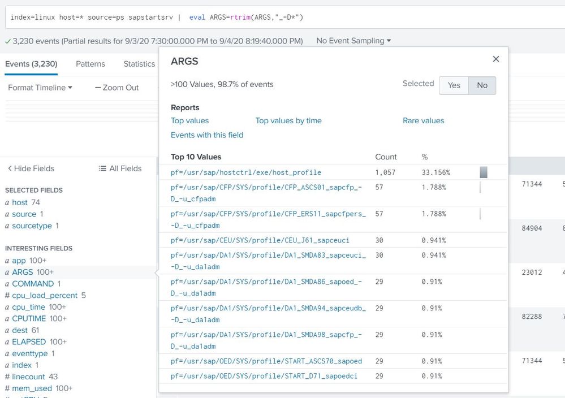Filter by DA1_SMDA86_sapoed value
The image size is (565, 398).
pos(266,287)
